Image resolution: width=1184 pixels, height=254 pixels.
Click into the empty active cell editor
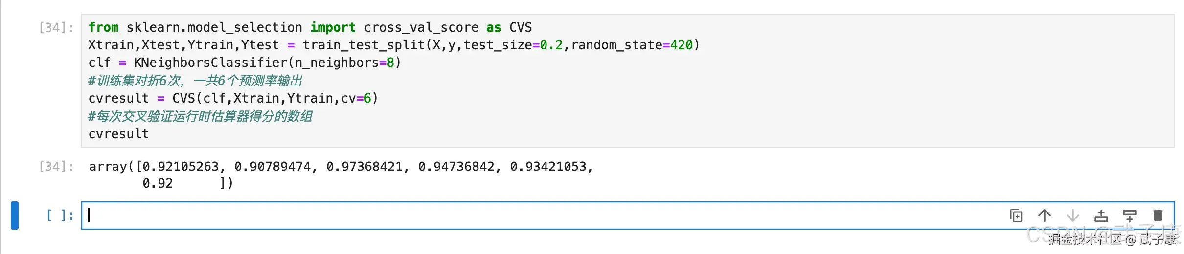coord(489,215)
